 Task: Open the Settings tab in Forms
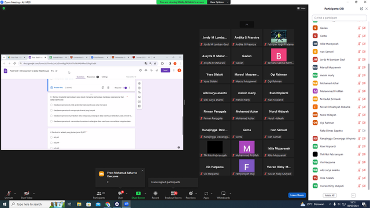pos(105,77)
